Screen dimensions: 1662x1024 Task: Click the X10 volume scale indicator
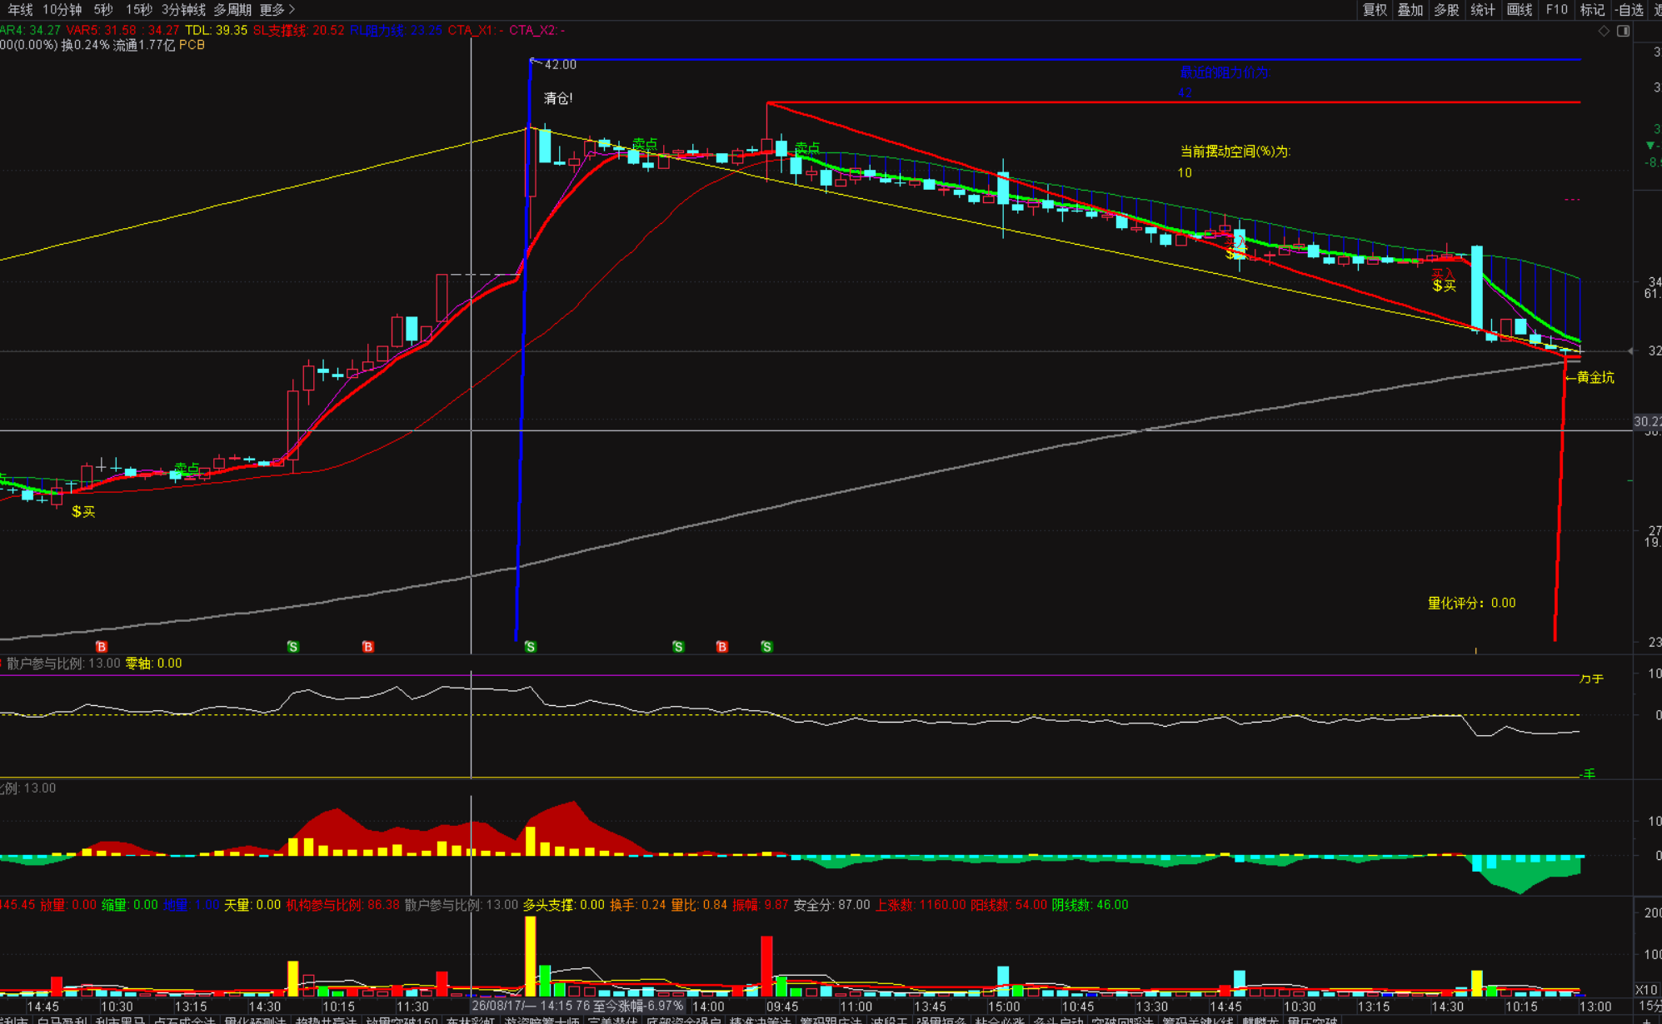coord(1645,990)
